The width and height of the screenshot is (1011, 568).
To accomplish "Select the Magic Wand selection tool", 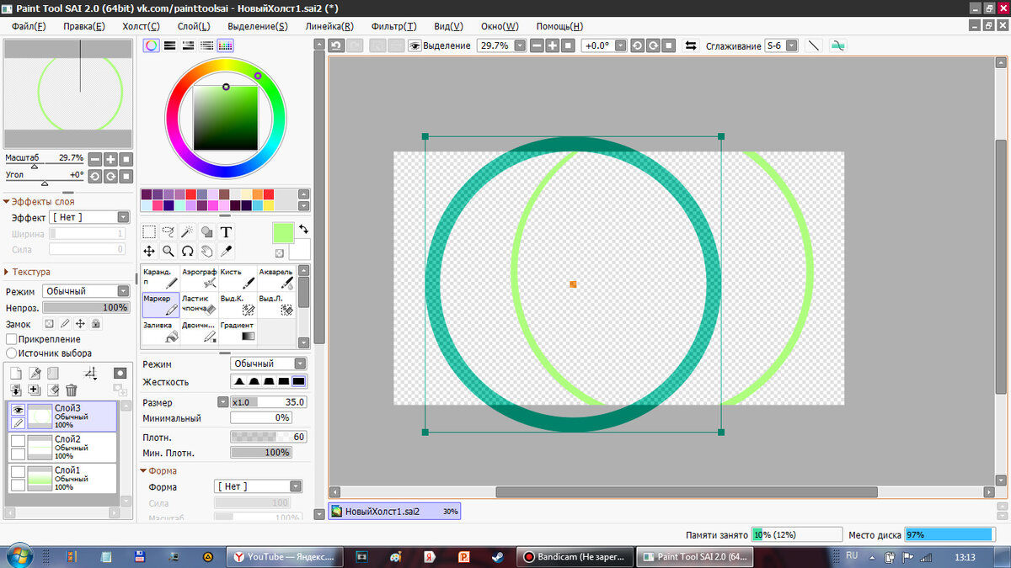I will [187, 231].
